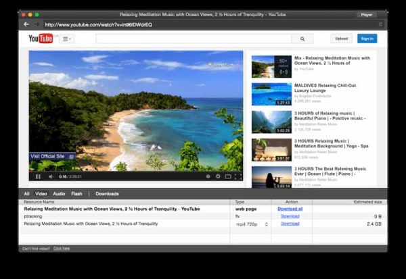Image resolution: width=406 pixels, height=279 pixels.
Task: Click the '0 B' estimated size cell
Action: point(378,216)
